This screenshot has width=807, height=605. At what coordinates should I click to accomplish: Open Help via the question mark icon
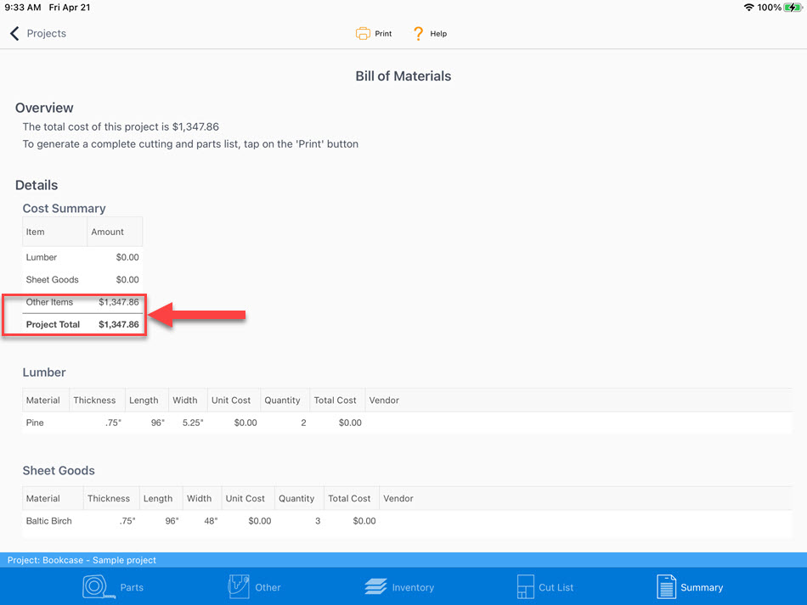[418, 34]
